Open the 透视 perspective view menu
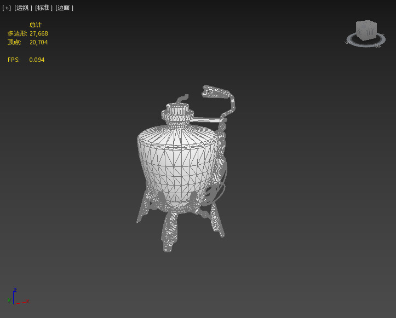396x318 pixels. pos(23,8)
